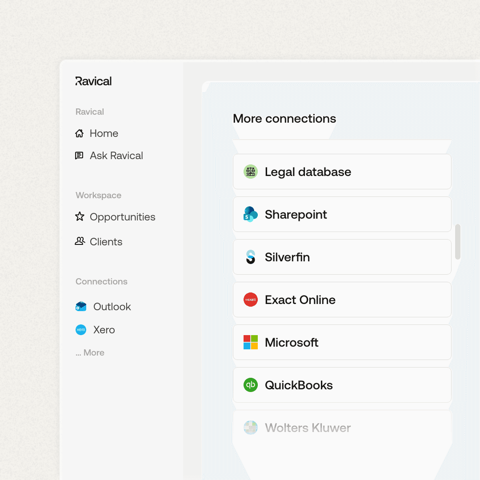Click the connections list scrollbar thumb

458,242
